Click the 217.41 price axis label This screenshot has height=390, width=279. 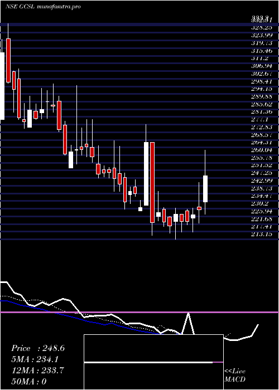[x=262, y=227]
